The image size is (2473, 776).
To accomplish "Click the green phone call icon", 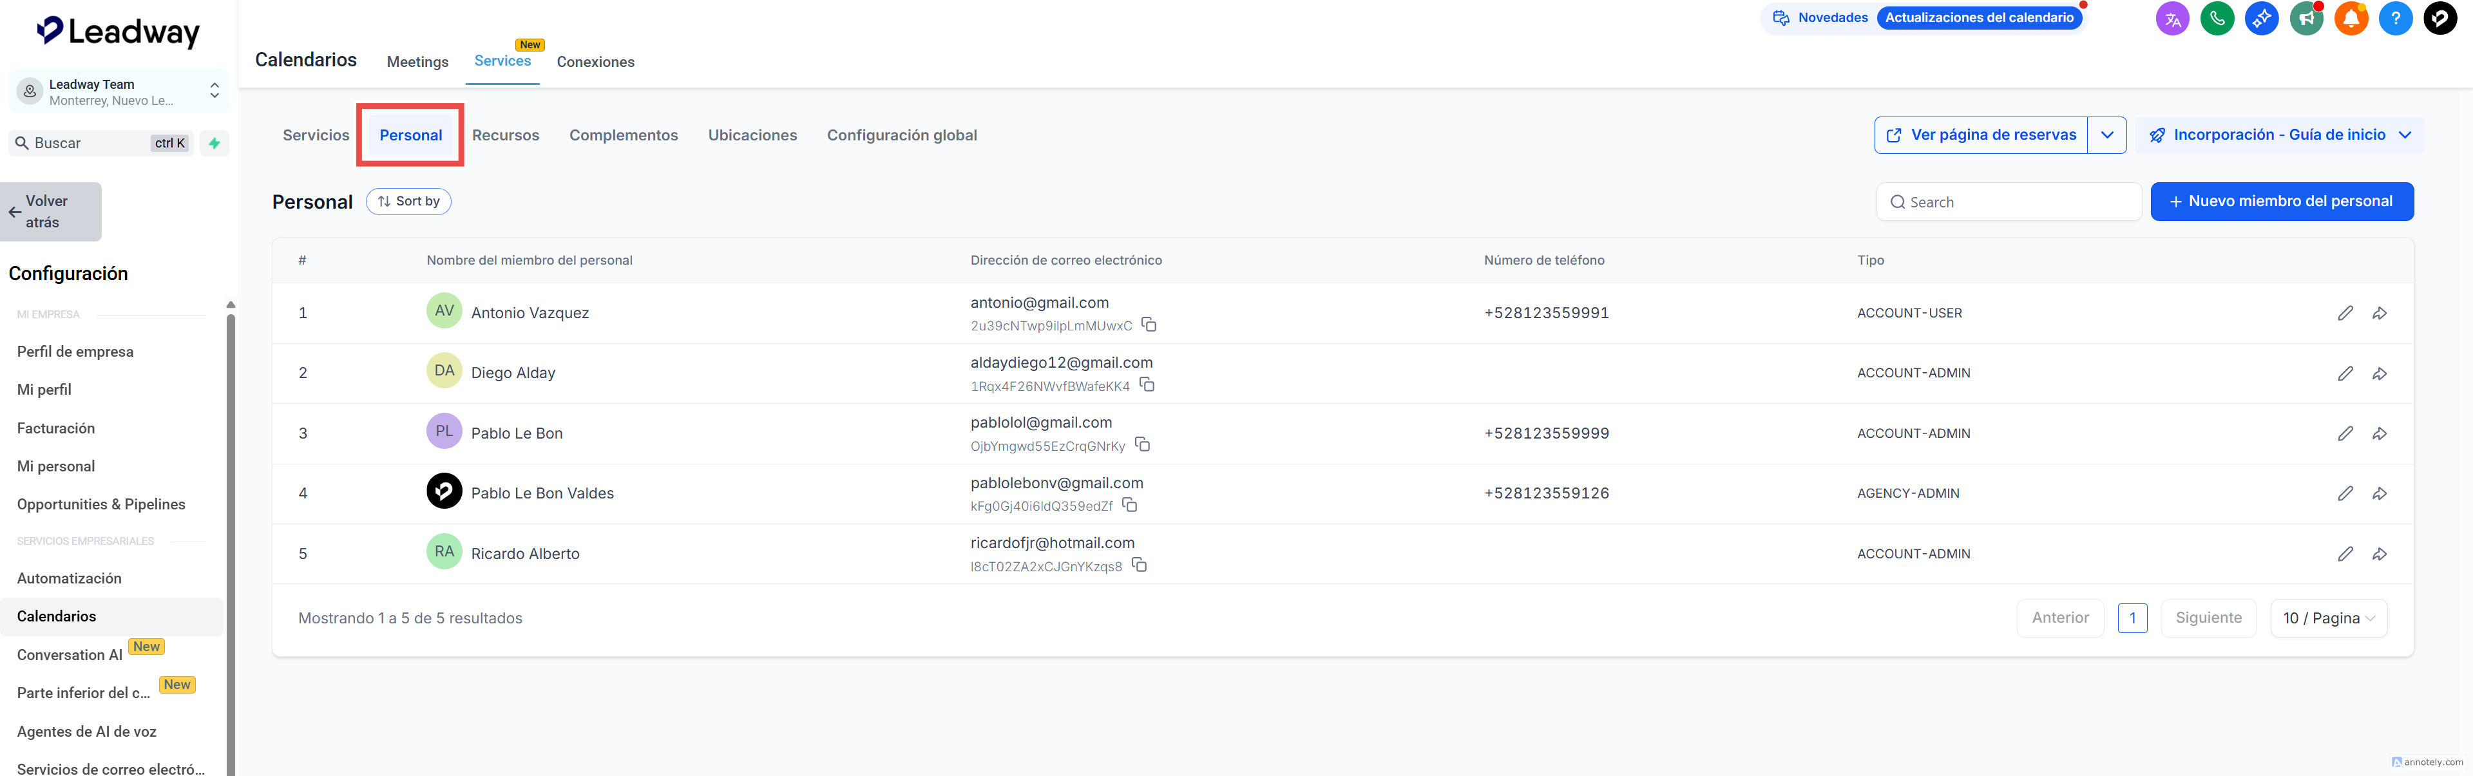I will click(2217, 18).
